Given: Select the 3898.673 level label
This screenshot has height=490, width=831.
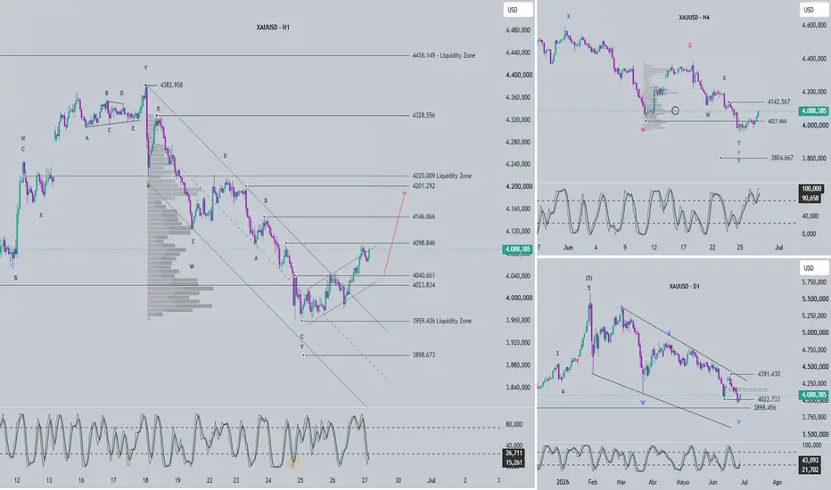Looking at the screenshot, I should pyautogui.click(x=424, y=355).
